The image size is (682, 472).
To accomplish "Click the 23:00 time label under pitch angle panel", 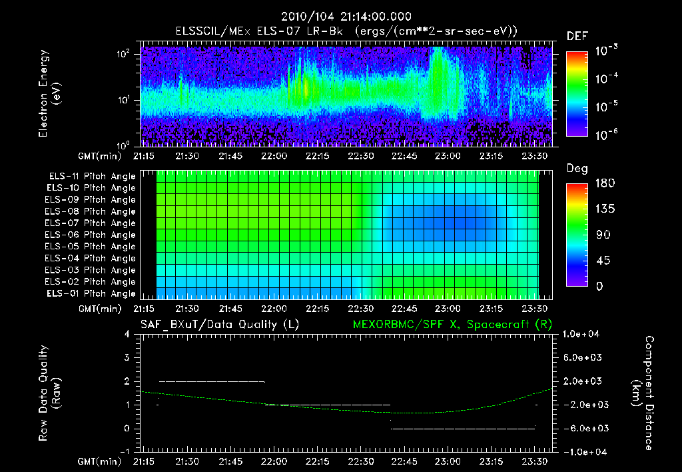I will click(x=448, y=309).
